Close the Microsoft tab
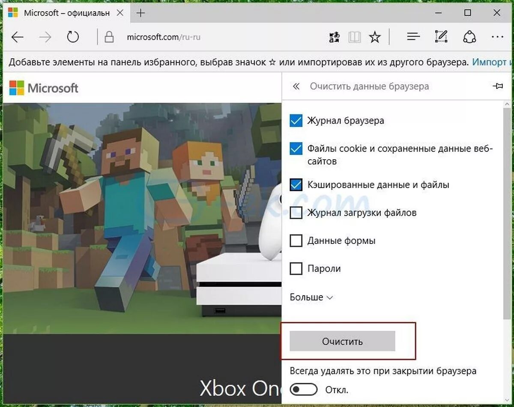The height and width of the screenshot is (407, 514). coord(120,13)
